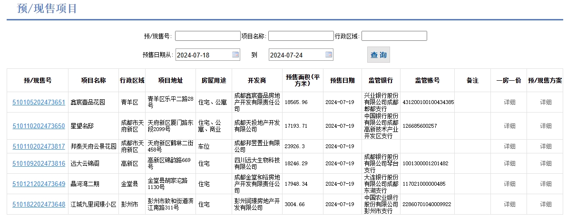Open presale number 510110202473650 link

(39, 126)
